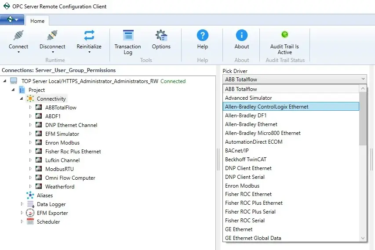Click the driver list scroll down arrow
Screen dimensions: 375x250
click(x=363, y=238)
